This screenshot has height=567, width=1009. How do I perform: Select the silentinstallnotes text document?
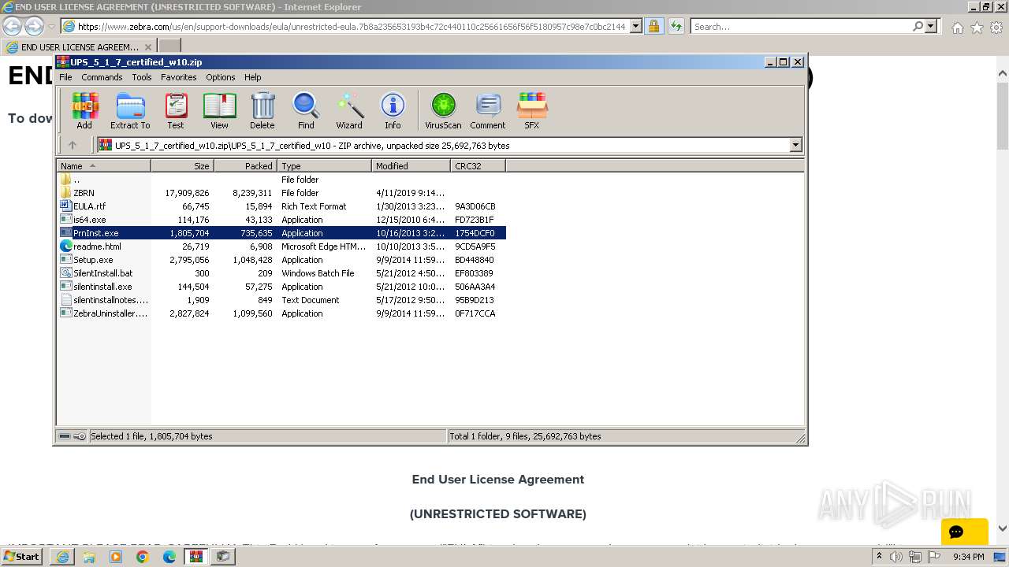pyautogui.click(x=281, y=300)
